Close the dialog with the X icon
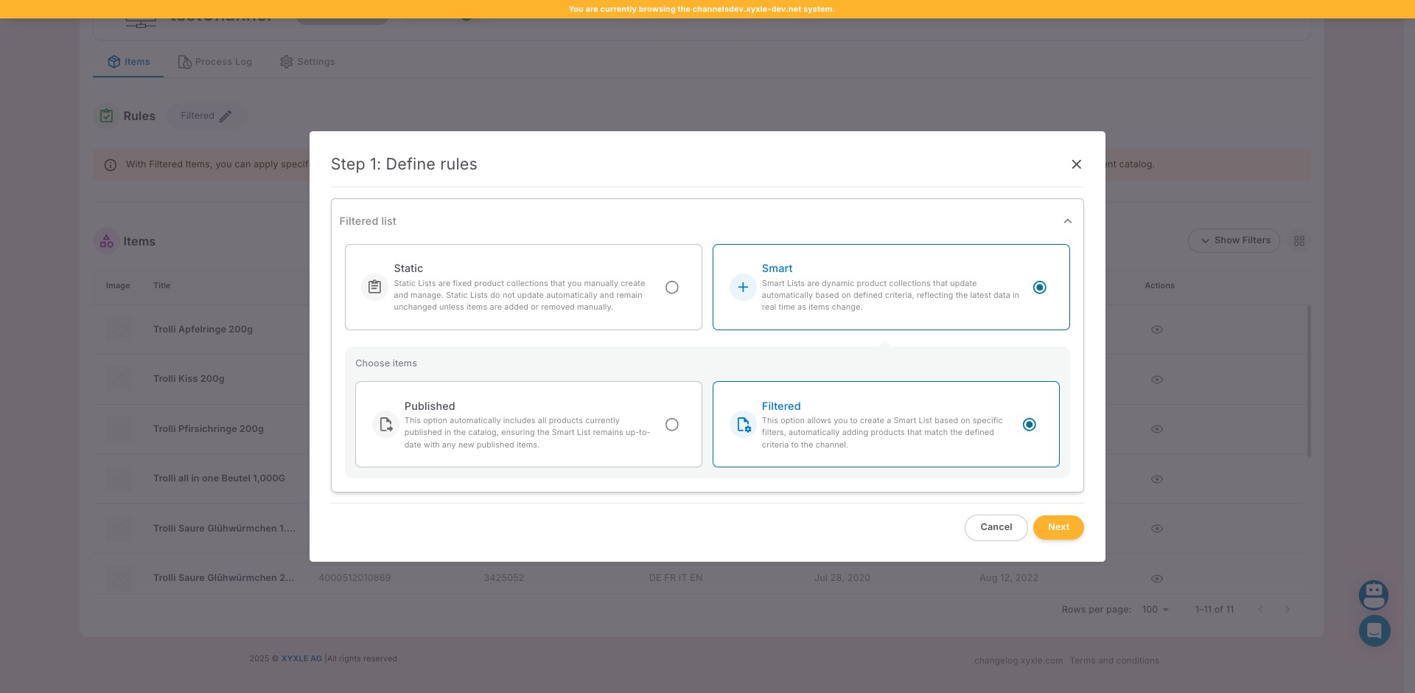The width and height of the screenshot is (1415, 693). [x=1076, y=164]
